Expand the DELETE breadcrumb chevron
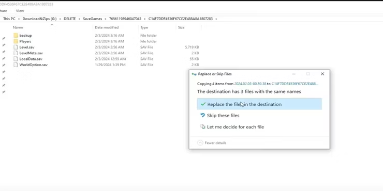Image resolution: width=383 pixels, height=191 pixels. click(x=79, y=19)
